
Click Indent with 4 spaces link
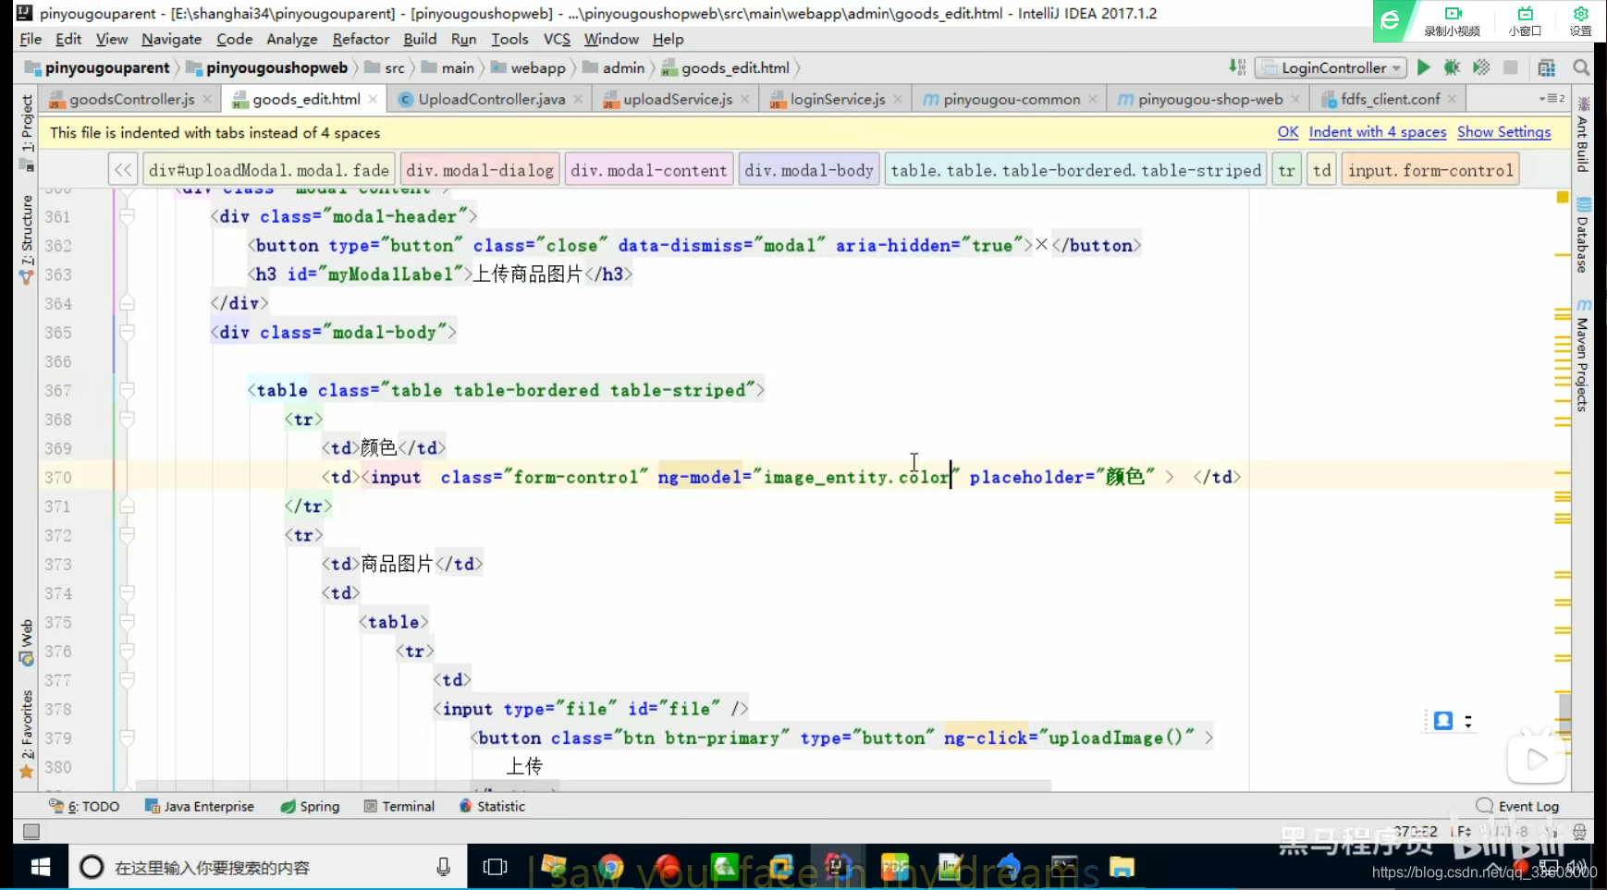coord(1378,132)
